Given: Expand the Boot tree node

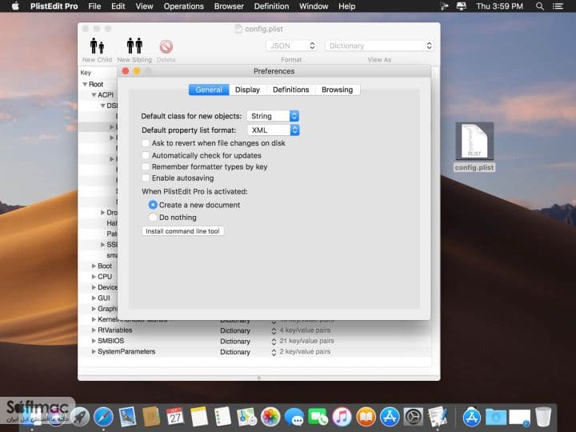Looking at the screenshot, I should [94, 266].
